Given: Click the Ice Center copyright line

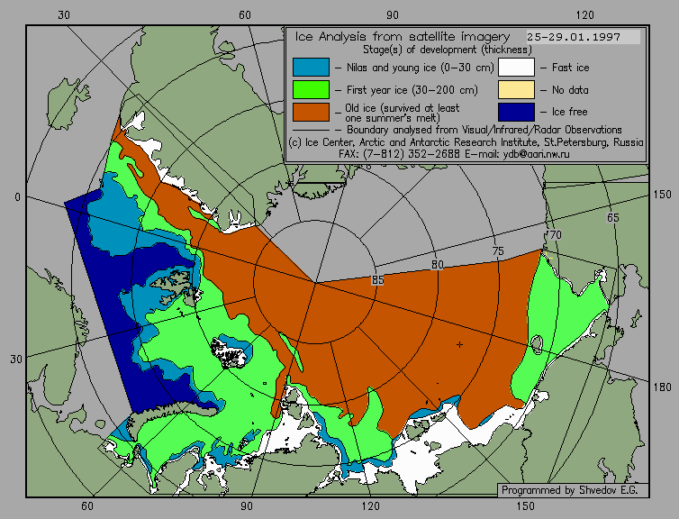Looking at the screenshot, I should [x=466, y=142].
